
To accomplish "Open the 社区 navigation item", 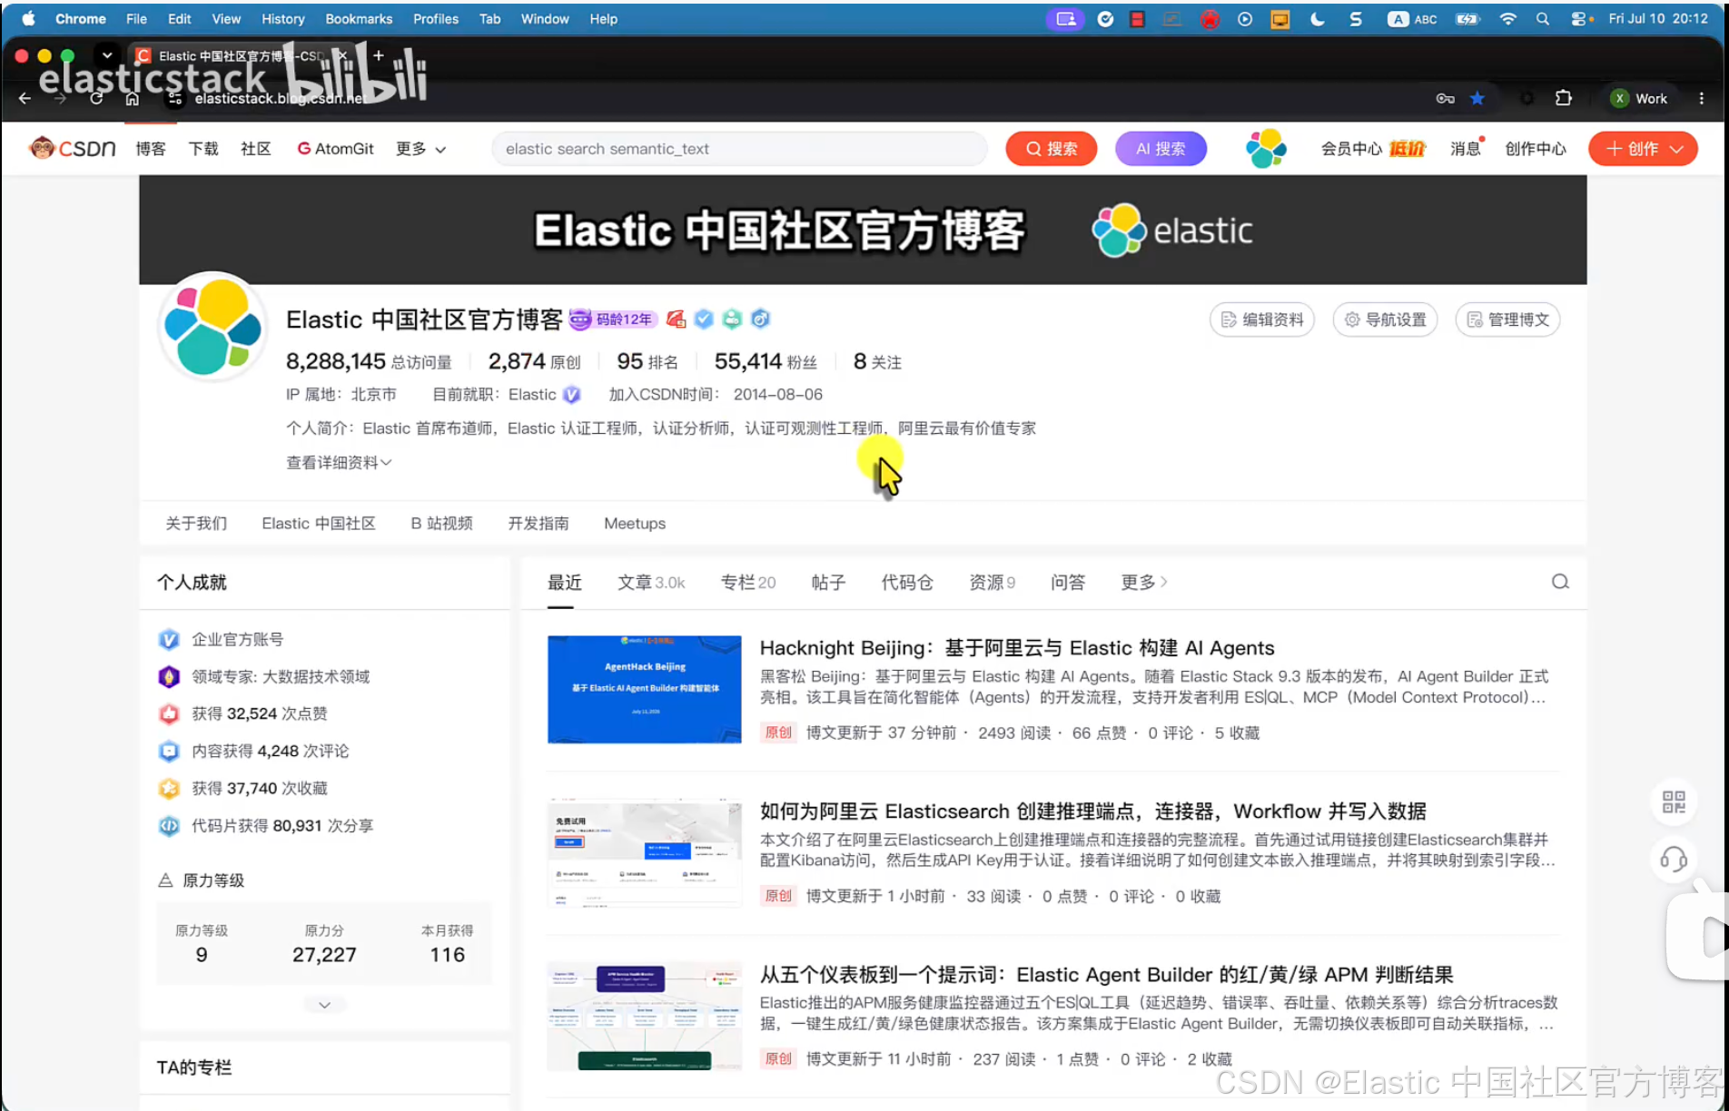I will 256,149.
